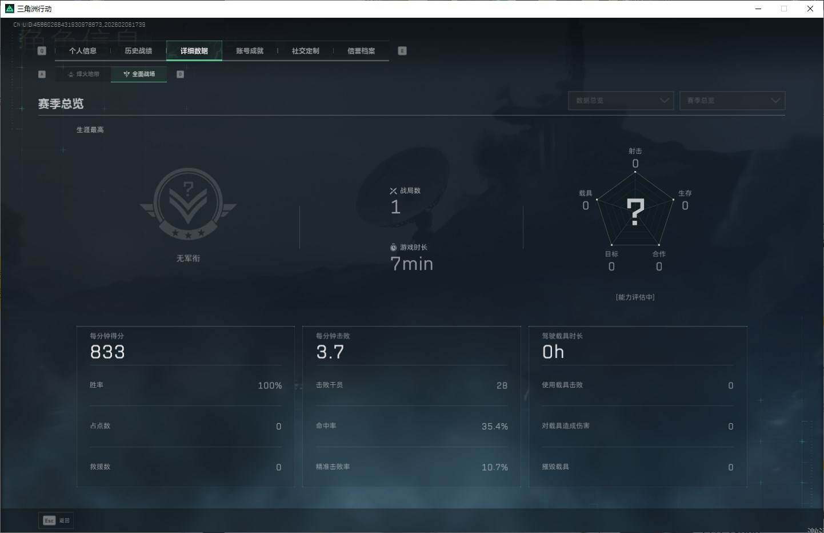Click the 赛季总览 section heading

coord(61,104)
